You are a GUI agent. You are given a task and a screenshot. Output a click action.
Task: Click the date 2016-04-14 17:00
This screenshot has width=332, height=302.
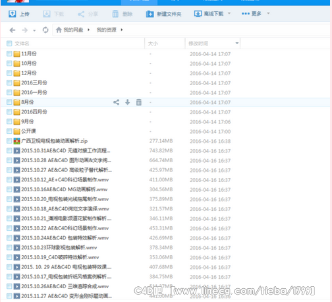click(210, 131)
